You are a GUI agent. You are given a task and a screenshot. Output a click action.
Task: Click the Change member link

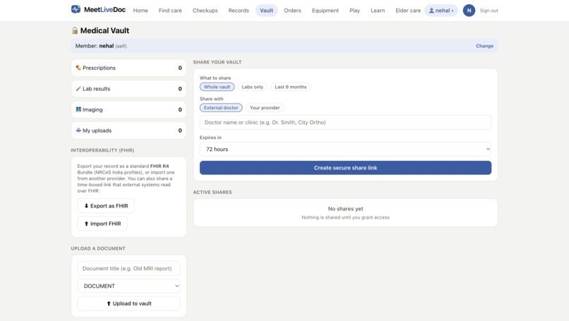pyautogui.click(x=484, y=46)
